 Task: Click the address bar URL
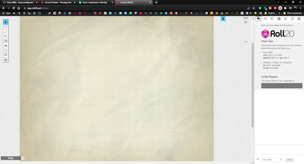pyautogui.click(x=38, y=8)
